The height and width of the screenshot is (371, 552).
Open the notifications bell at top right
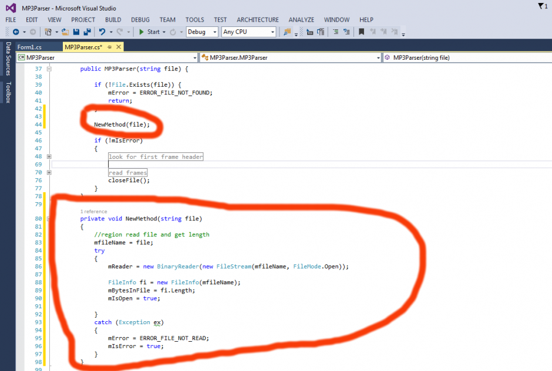(541, 6)
